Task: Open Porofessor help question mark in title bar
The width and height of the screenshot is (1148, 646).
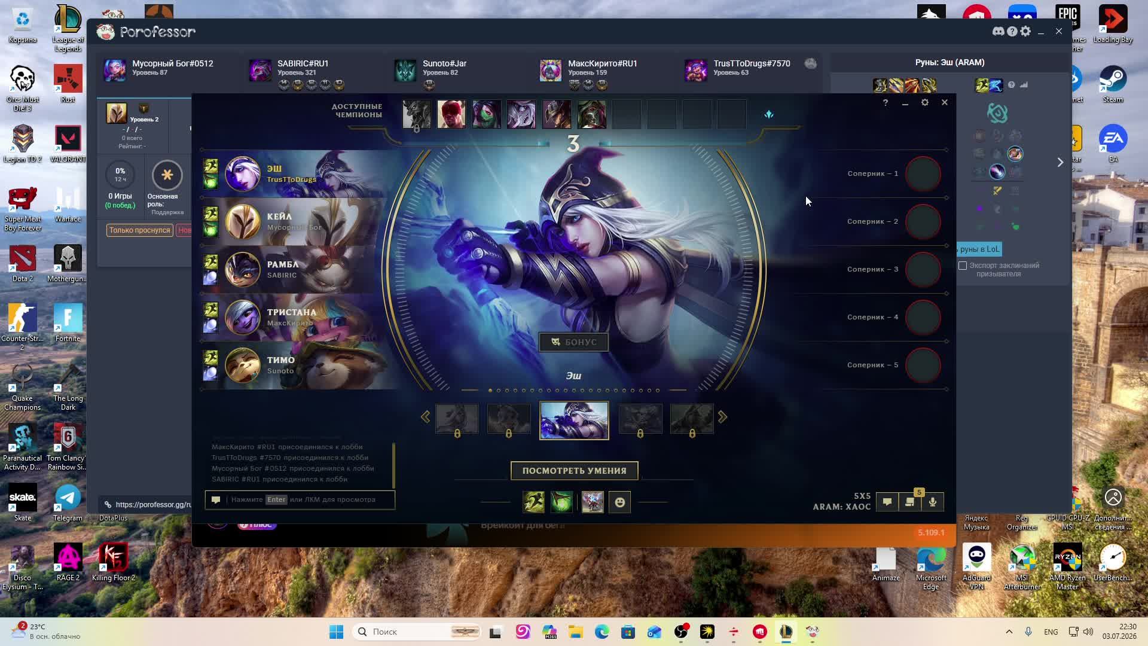Action: point(1012,32)
